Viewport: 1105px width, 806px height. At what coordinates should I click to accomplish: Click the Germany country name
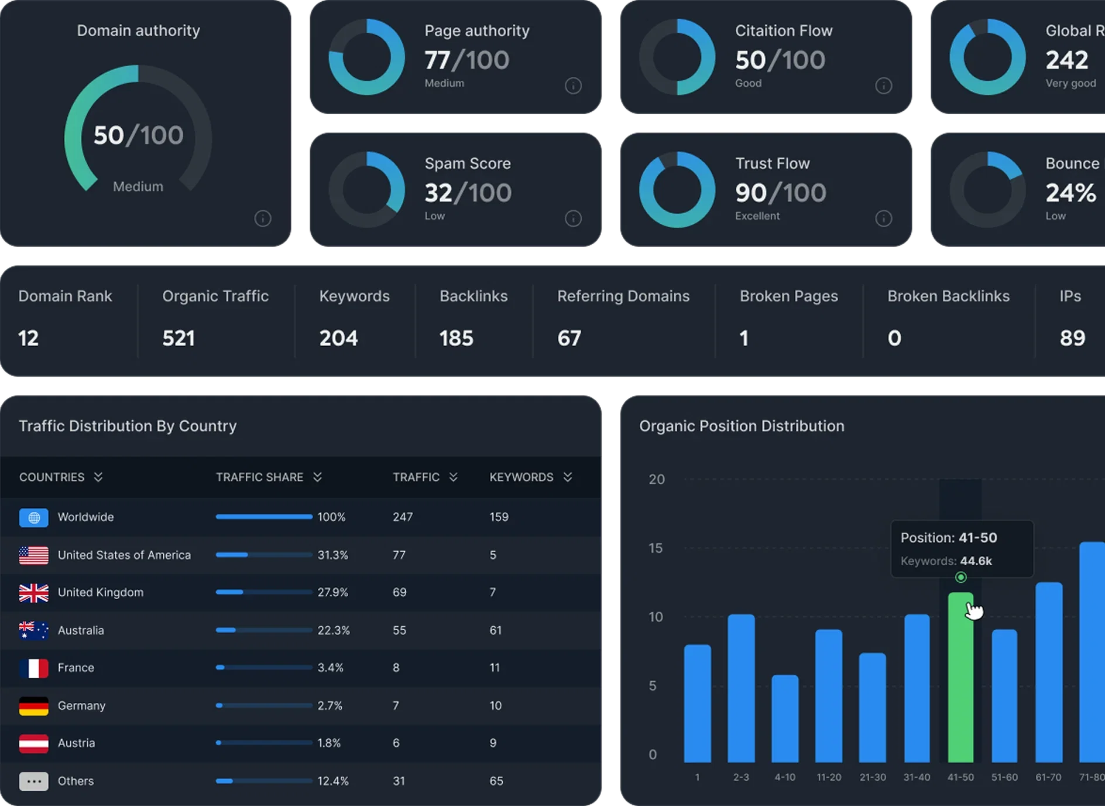81,706
